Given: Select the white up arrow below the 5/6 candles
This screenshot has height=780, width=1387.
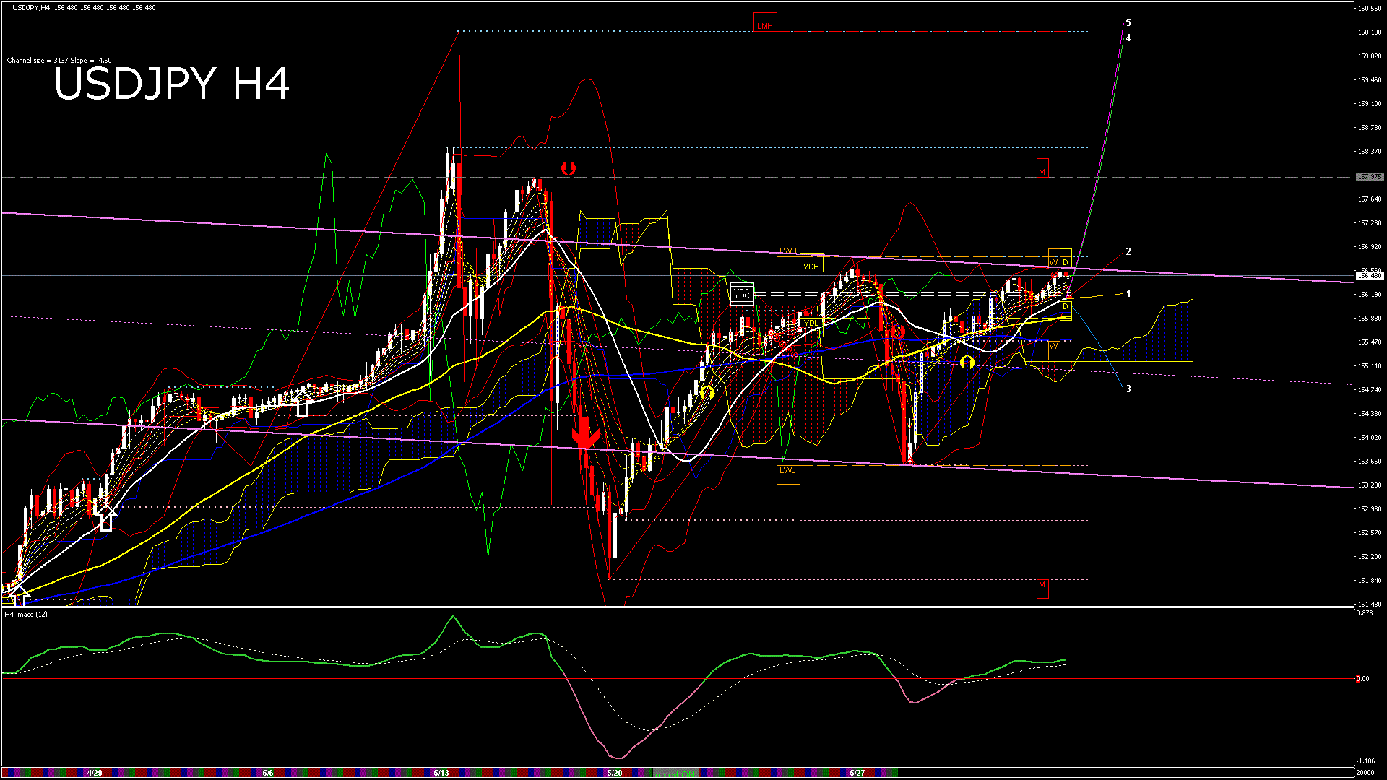Looking at the screenshot, I should 302,405.
